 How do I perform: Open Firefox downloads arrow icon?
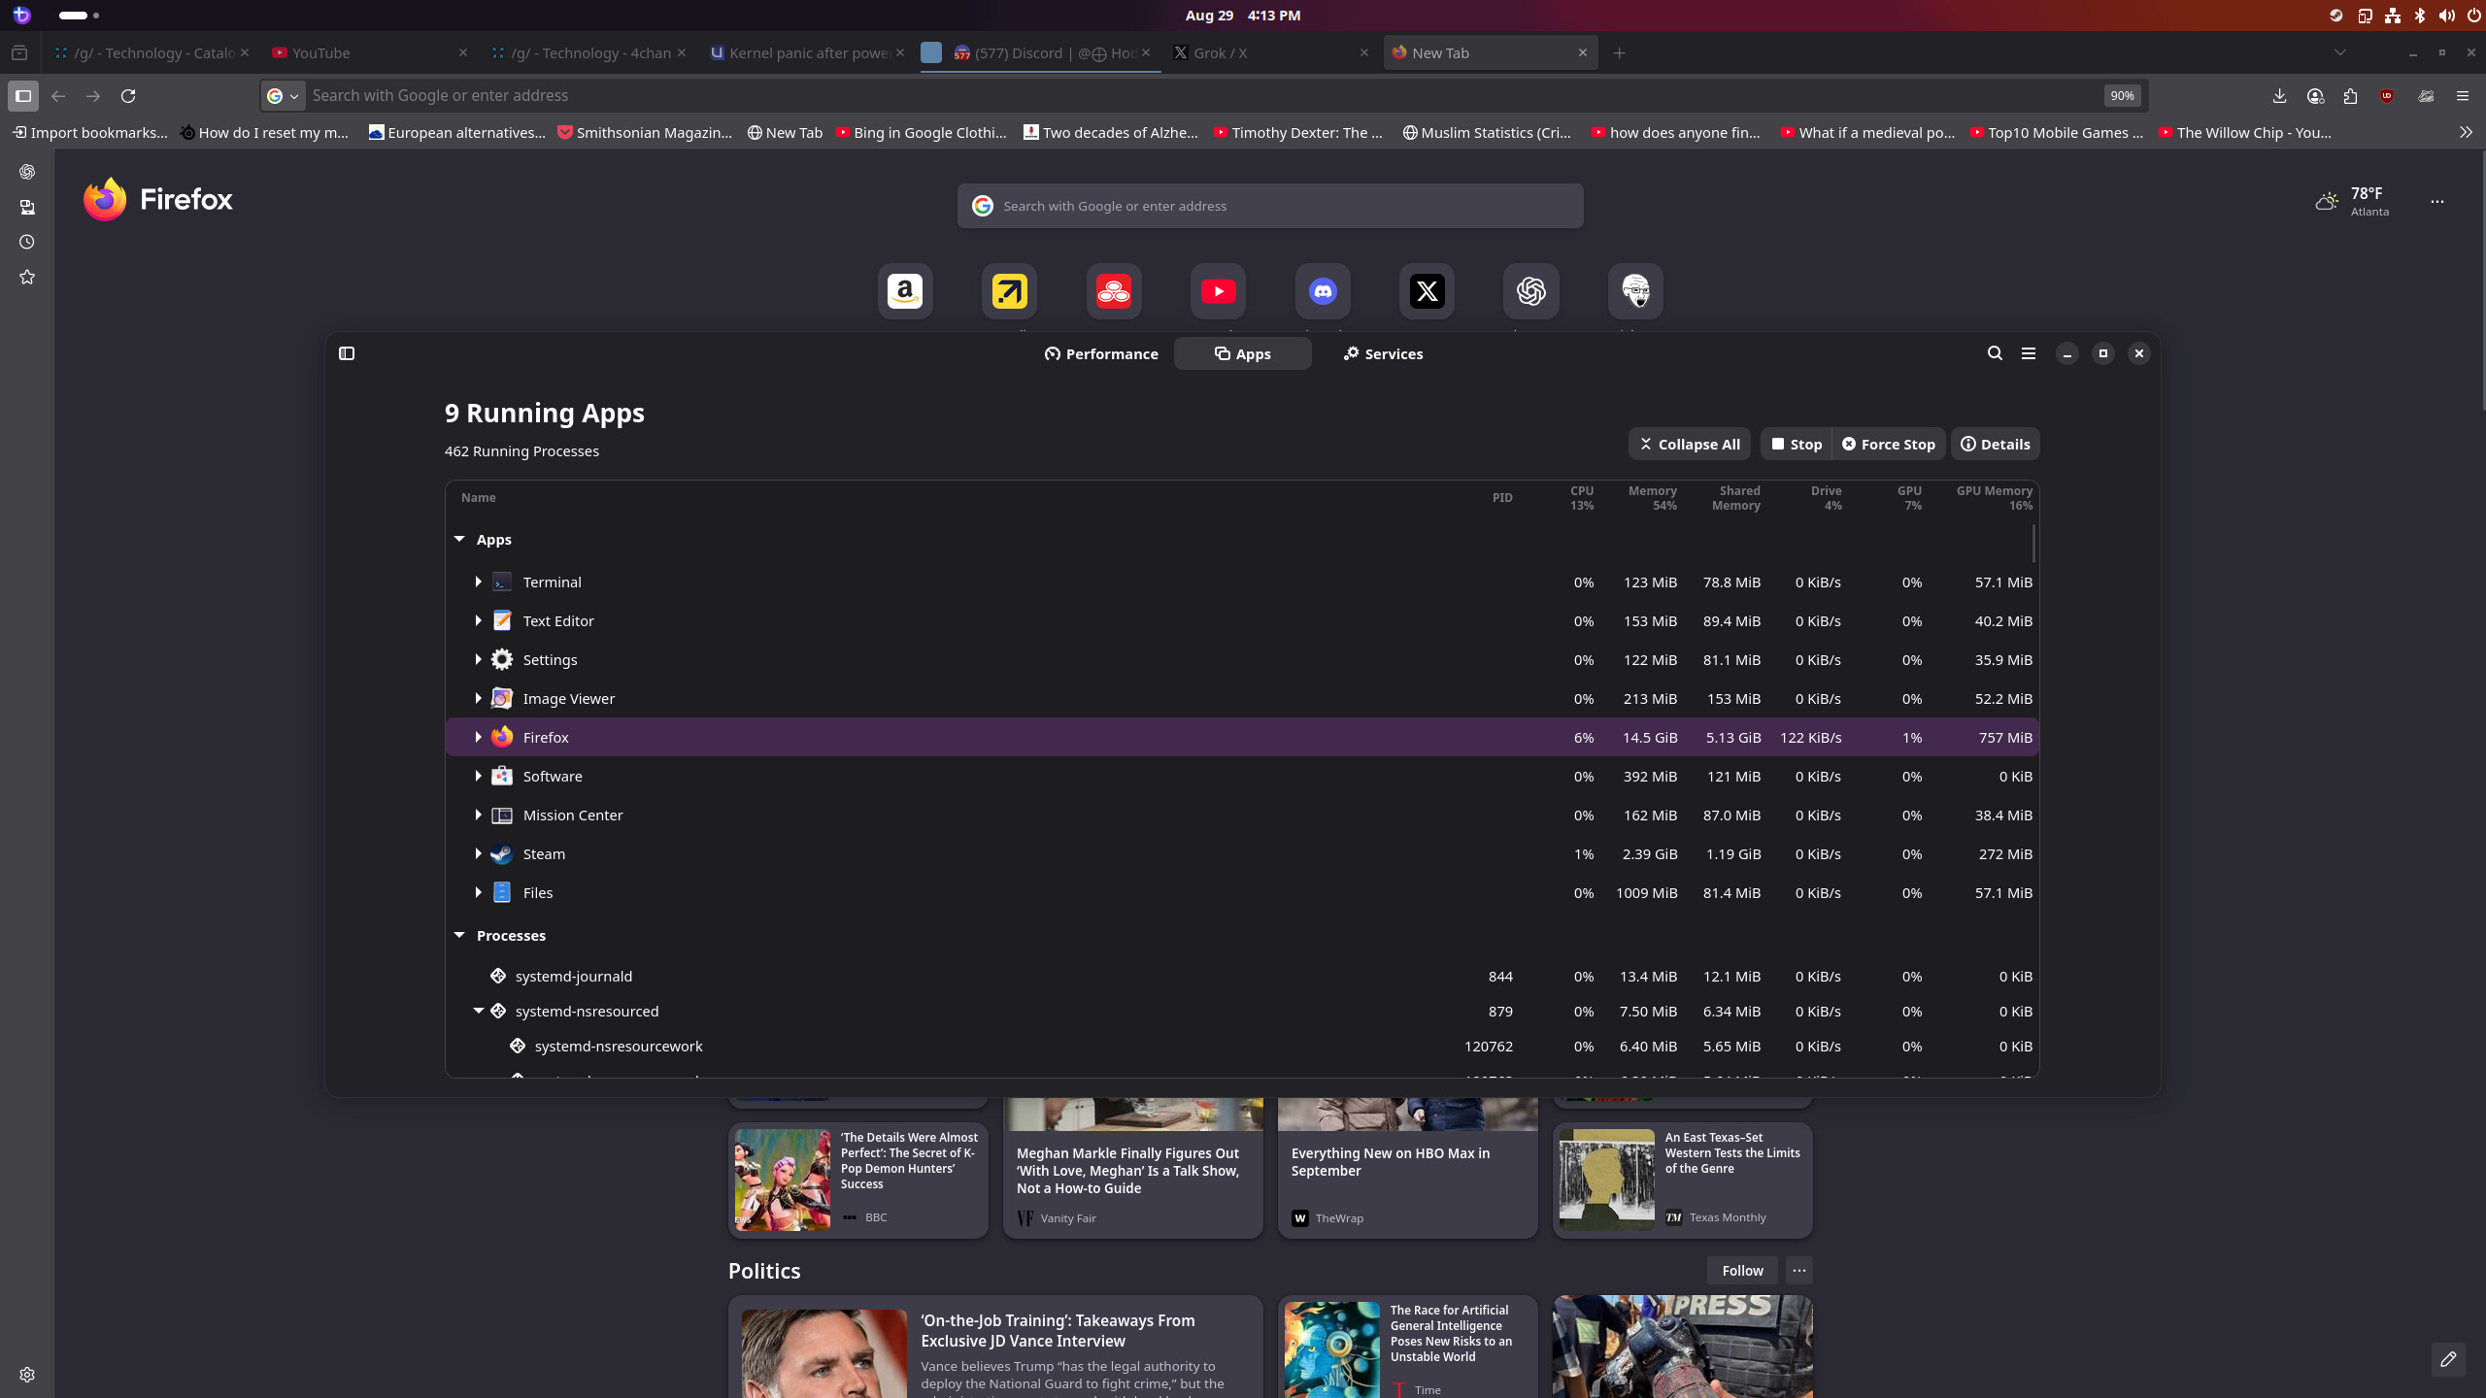point(2279,96)
